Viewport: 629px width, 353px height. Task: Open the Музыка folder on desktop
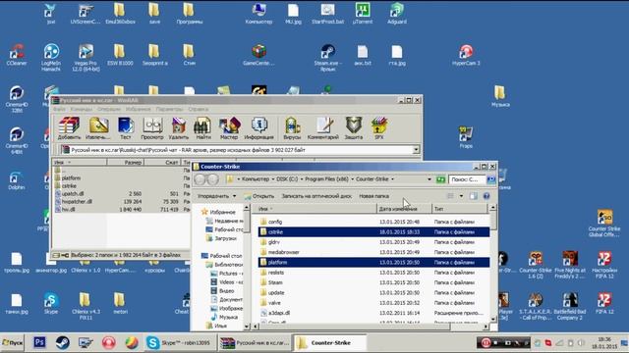(500, 96)
